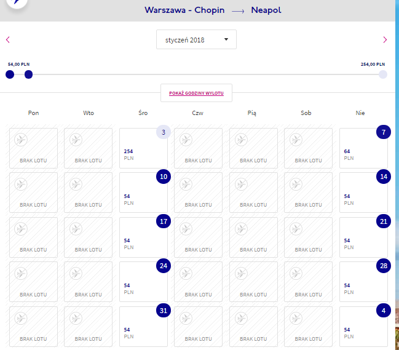Screen dimensions: 399x350
Task: Select the date cell for the 24th
Action: (143, 282)
